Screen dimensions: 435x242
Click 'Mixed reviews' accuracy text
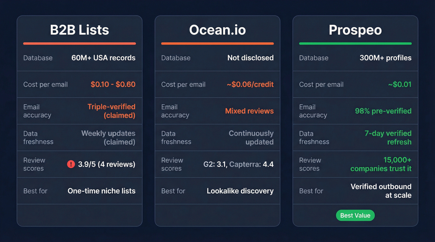click(250, 111)
